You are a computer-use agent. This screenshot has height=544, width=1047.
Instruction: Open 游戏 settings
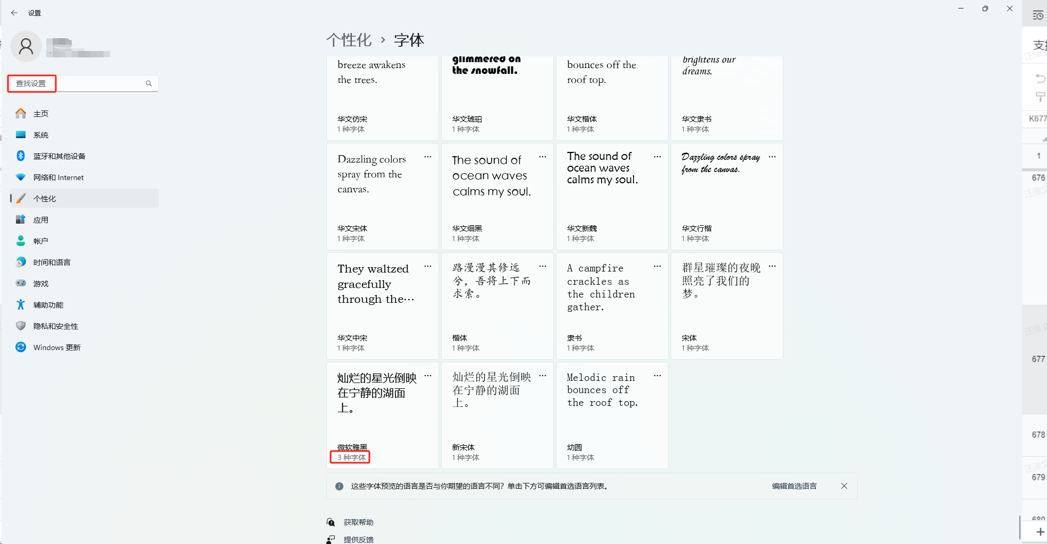point(85,284)
